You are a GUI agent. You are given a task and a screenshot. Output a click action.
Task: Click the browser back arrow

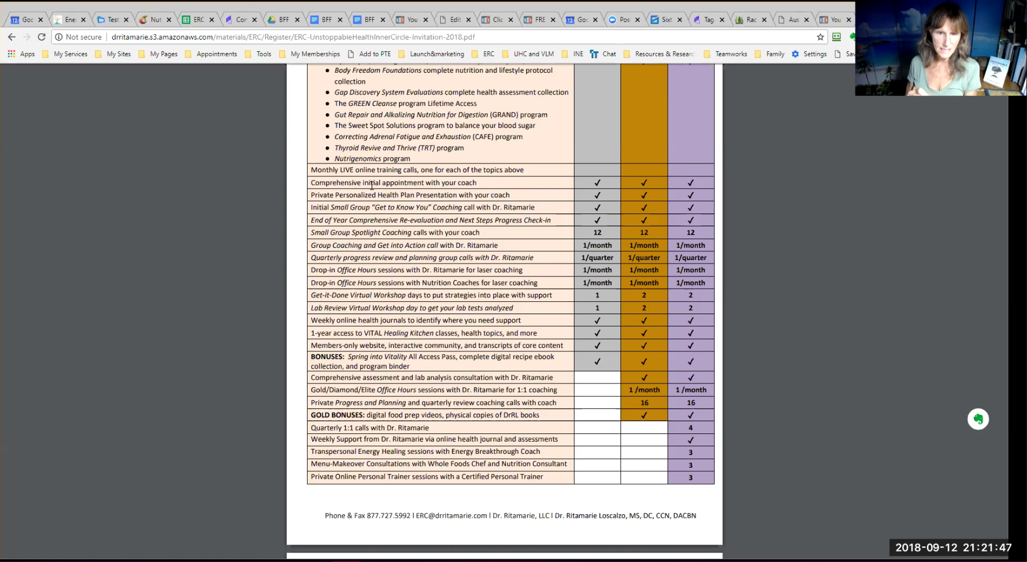pyautogui.click(x=12, y=37)
